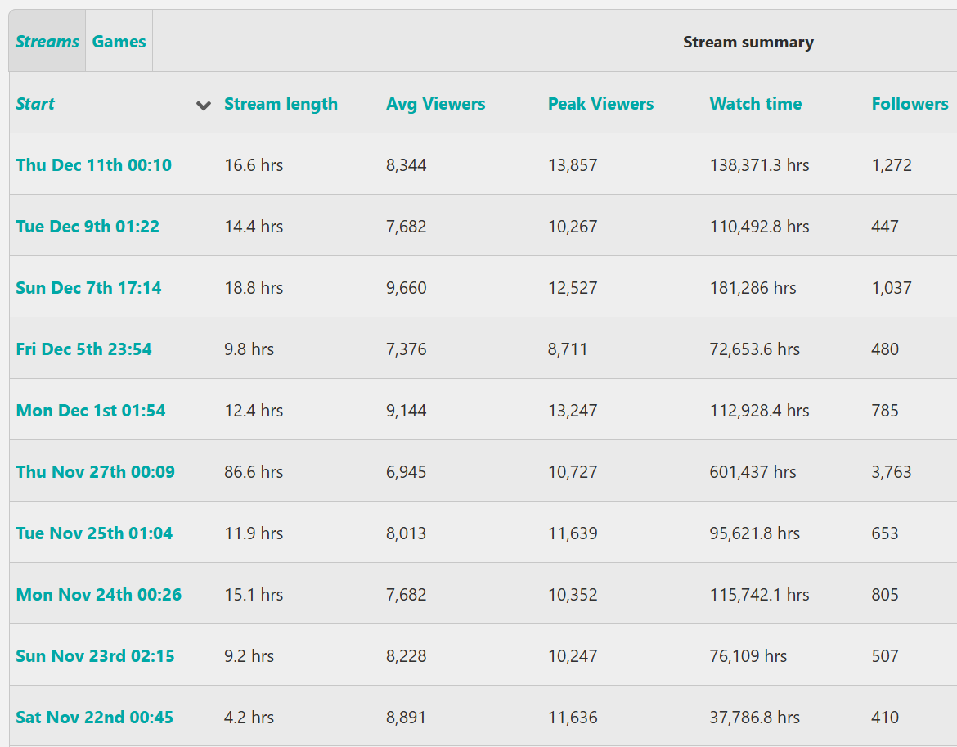Screen dimensions: 957x747
Task: Sort table by Avg Viewers
Action: tap(436, 104)
